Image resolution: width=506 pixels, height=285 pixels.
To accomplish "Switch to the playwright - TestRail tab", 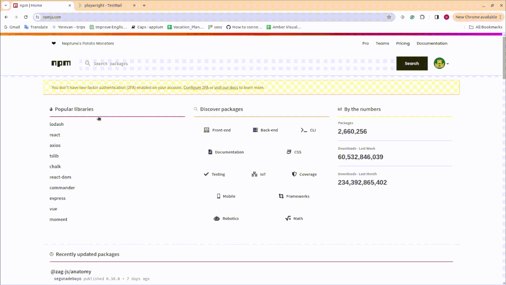I will [x=106, y=5].
